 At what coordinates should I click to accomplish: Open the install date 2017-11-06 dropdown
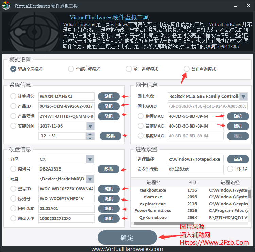coord(90,126)
